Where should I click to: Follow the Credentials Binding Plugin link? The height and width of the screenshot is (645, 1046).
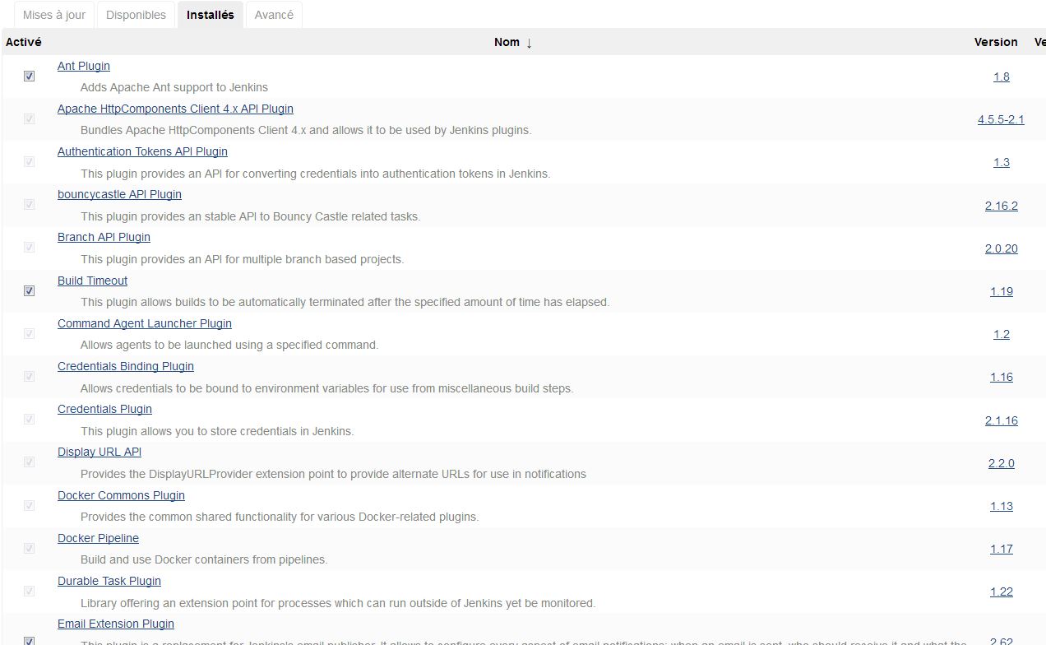pos(126,366)
